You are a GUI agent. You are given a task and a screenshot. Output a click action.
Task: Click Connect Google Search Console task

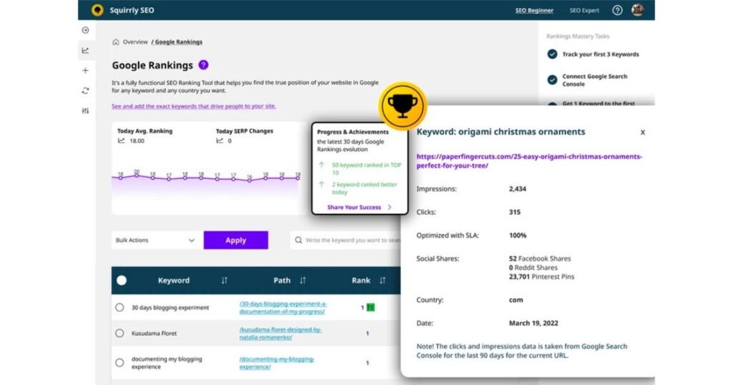click(x=595, y=80)
